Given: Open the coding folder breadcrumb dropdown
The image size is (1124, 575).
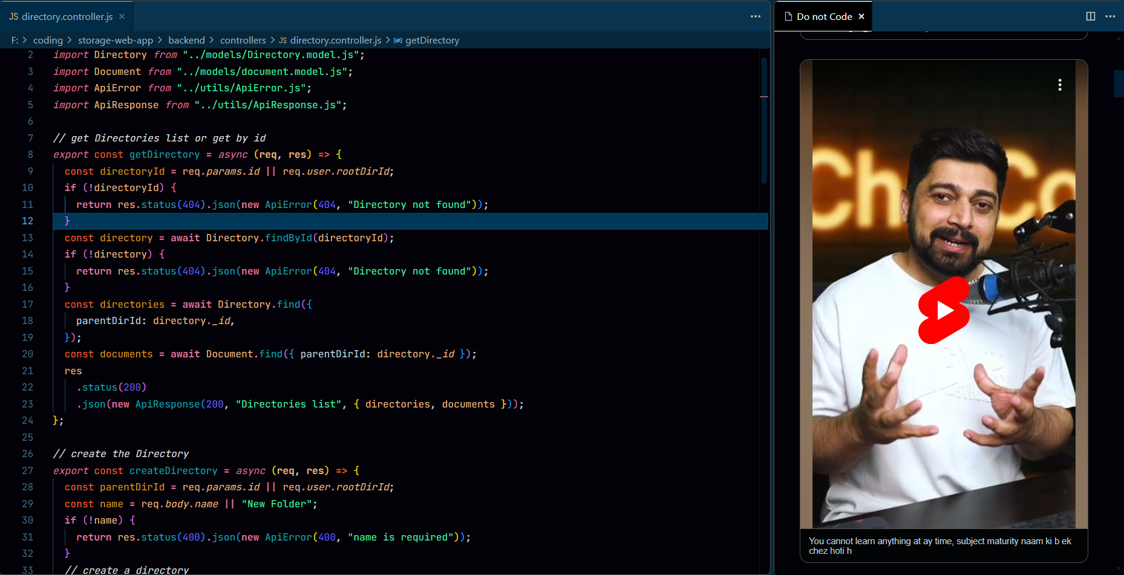Looking at the screenshot, I should coord(48,41).
